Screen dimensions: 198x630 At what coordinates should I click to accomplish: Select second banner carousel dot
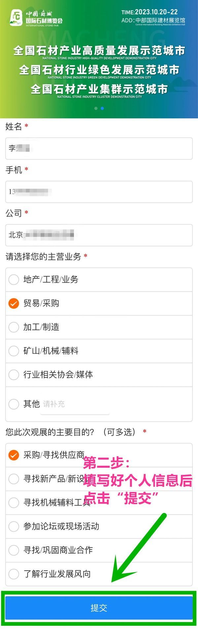[x=102, y=108]
